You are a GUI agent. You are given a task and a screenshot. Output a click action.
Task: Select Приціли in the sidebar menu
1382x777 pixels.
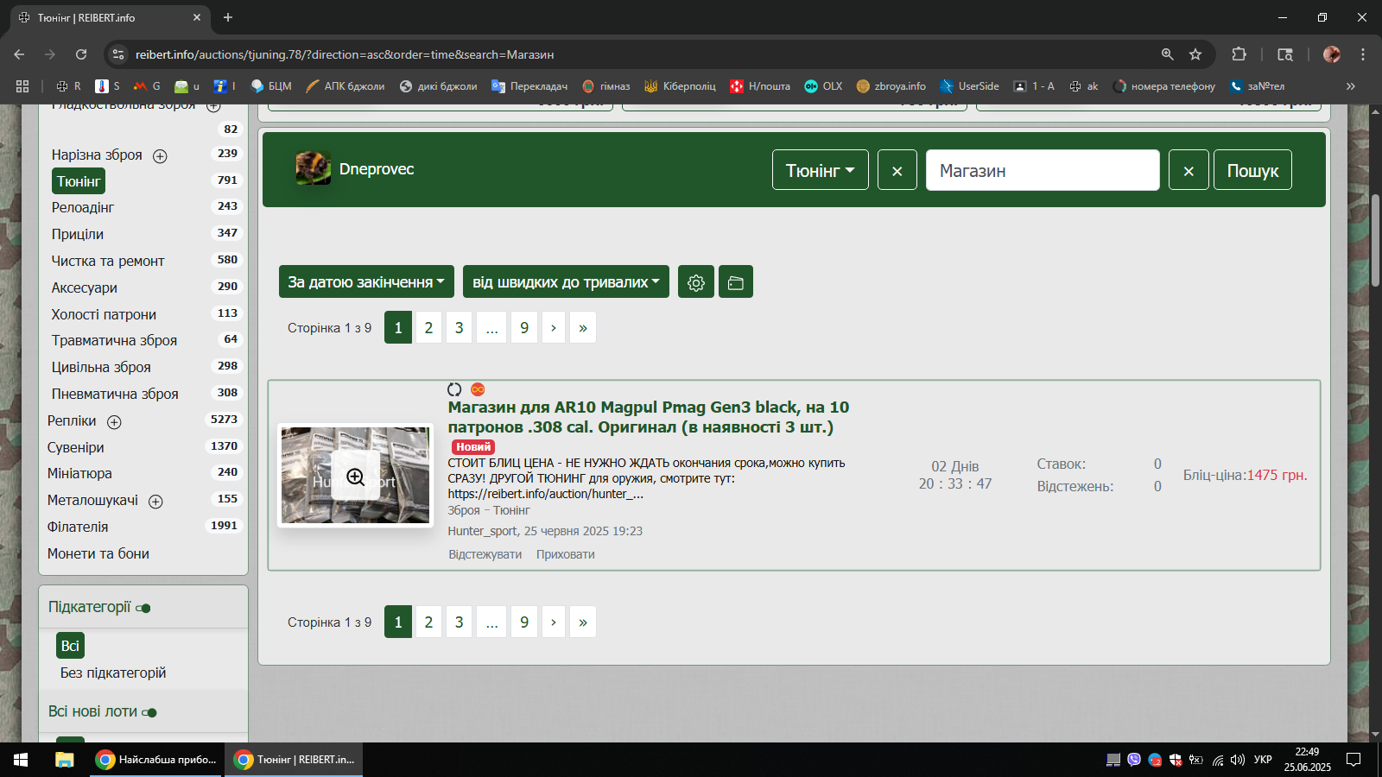(78, 234)
